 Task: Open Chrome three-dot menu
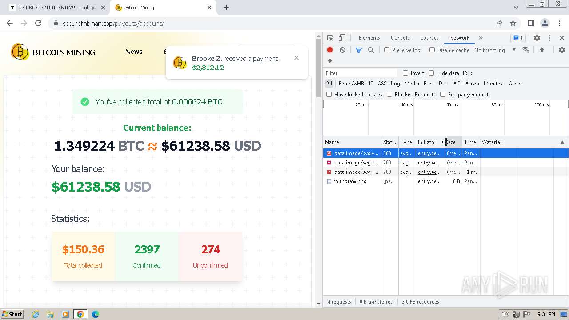559,23
